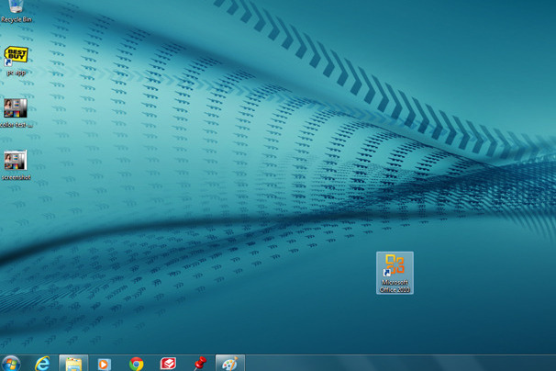Select the color test image thumbnail

16,108
